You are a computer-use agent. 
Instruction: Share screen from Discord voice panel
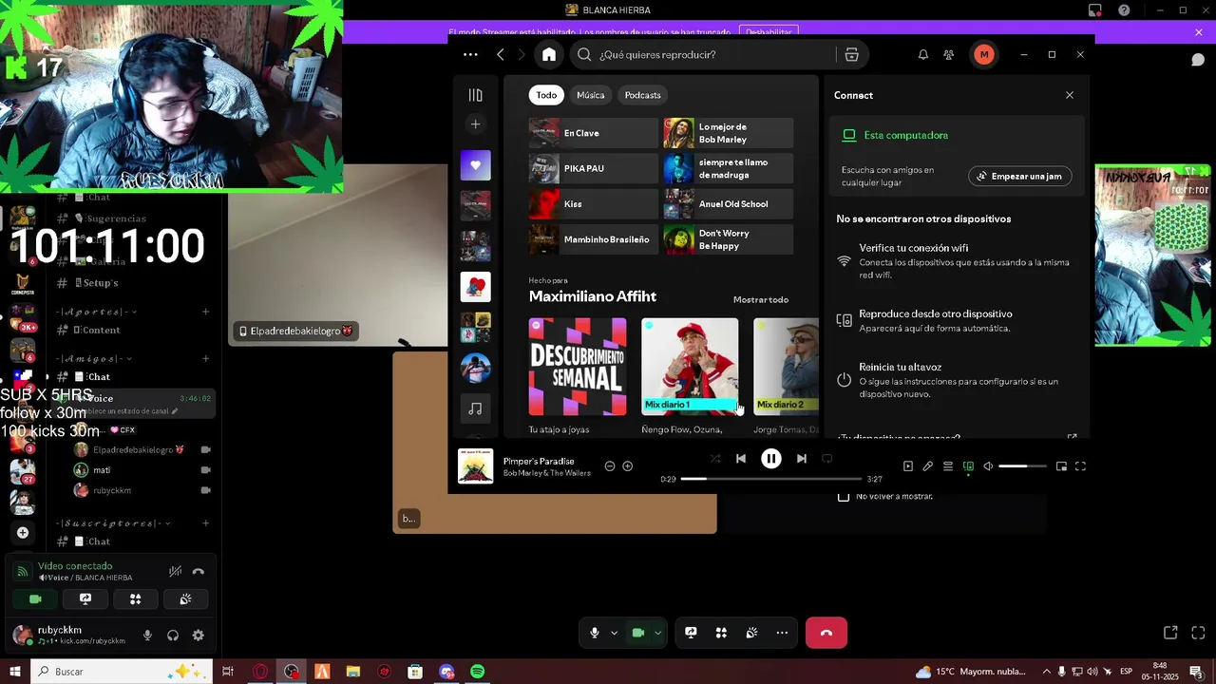(85, 599)
